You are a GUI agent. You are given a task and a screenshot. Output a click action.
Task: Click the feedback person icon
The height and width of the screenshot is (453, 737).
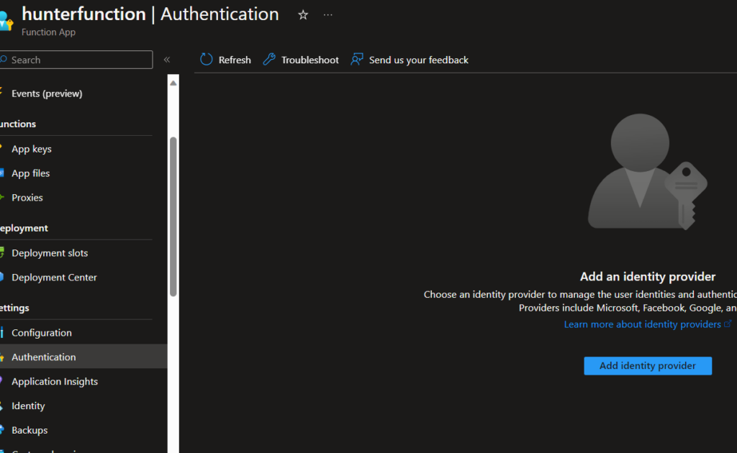[357, 60]
